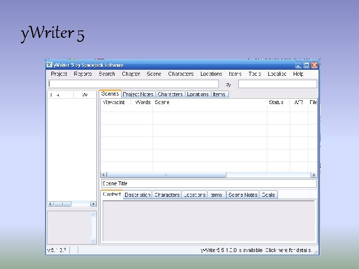This screenshot has width=359, height=269.
Task: Switch to the Description tab
Action: 138,195
